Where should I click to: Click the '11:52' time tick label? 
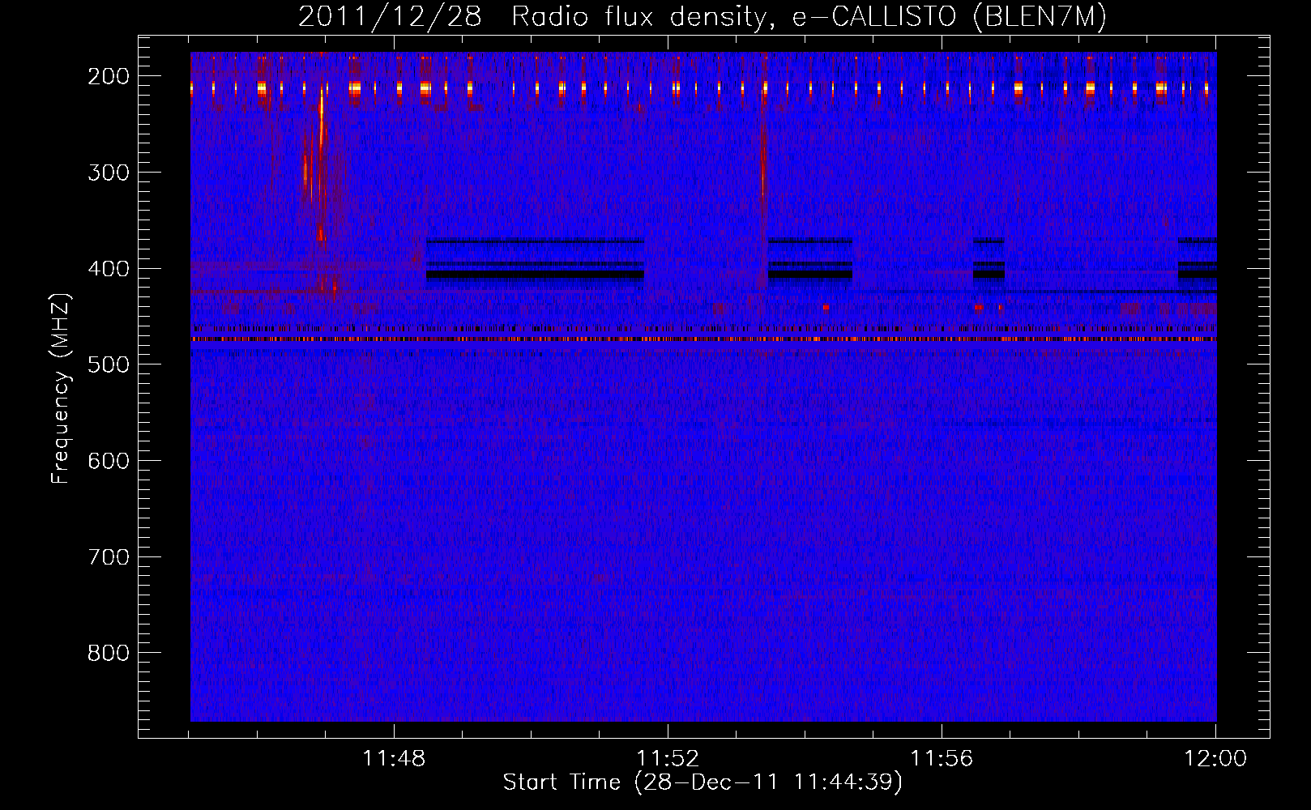668,759
